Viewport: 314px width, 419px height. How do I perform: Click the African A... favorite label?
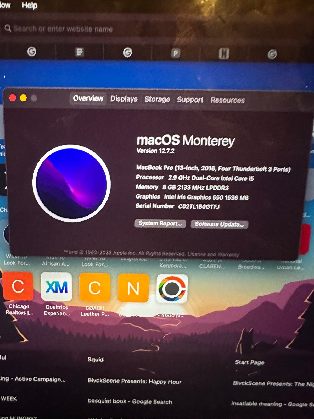pos(56,264)
